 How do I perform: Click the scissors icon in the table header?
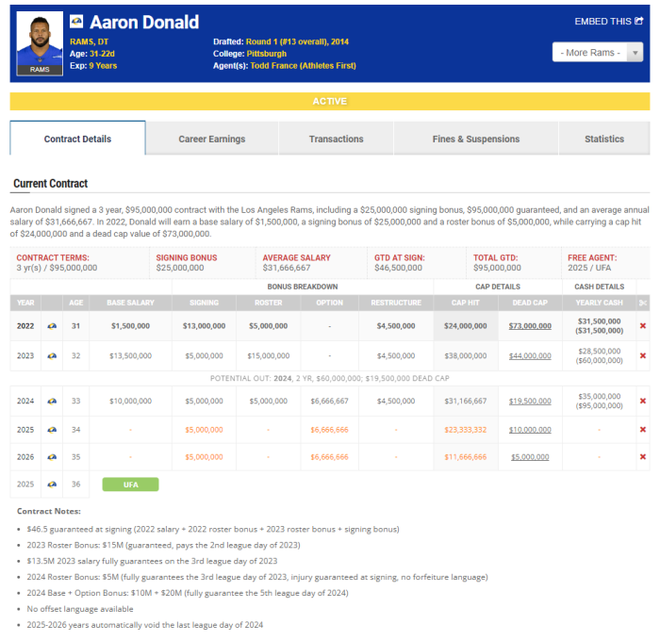tap(642, 303)
